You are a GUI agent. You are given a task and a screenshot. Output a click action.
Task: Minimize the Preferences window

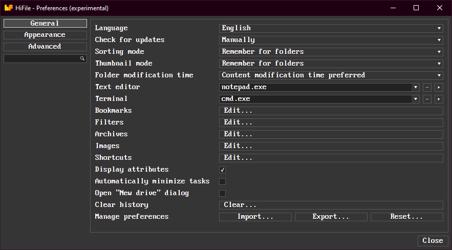pyautogui.click(x=393, y=8)
